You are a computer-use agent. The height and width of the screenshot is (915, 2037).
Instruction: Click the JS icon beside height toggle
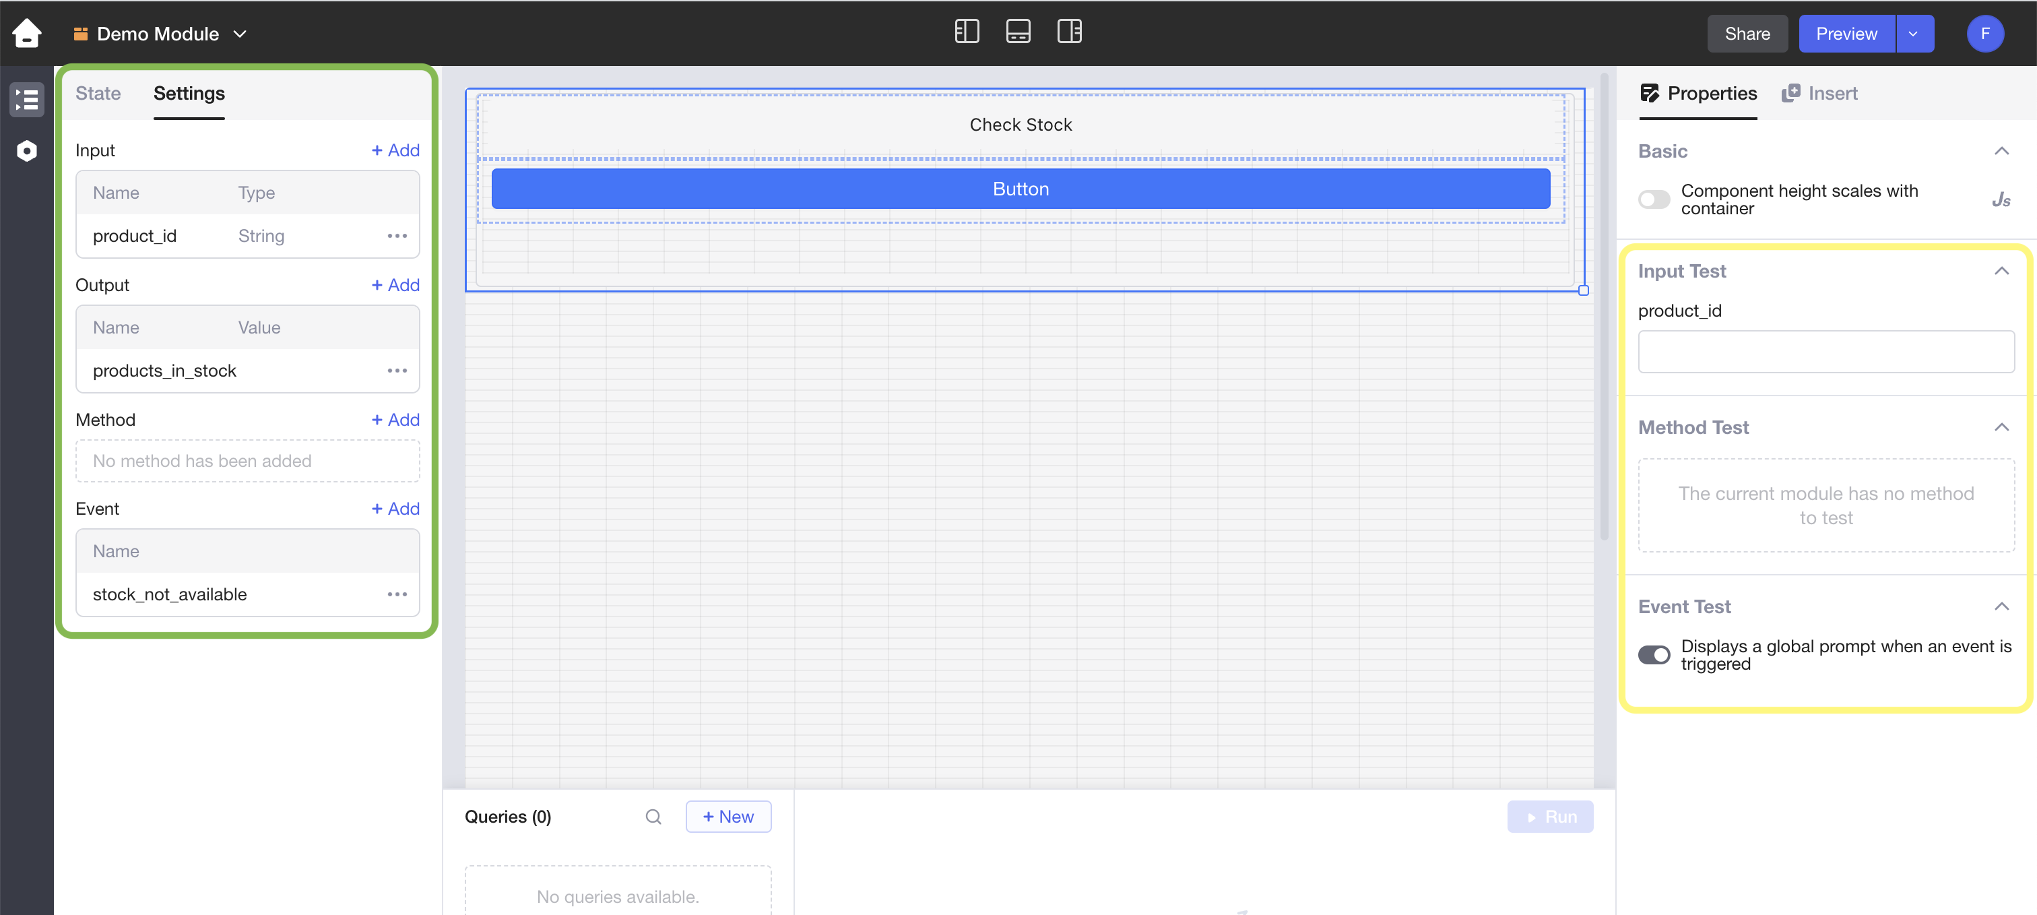coord(2001,199)
